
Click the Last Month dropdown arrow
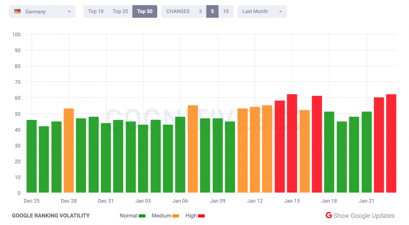tap(281, 12)
